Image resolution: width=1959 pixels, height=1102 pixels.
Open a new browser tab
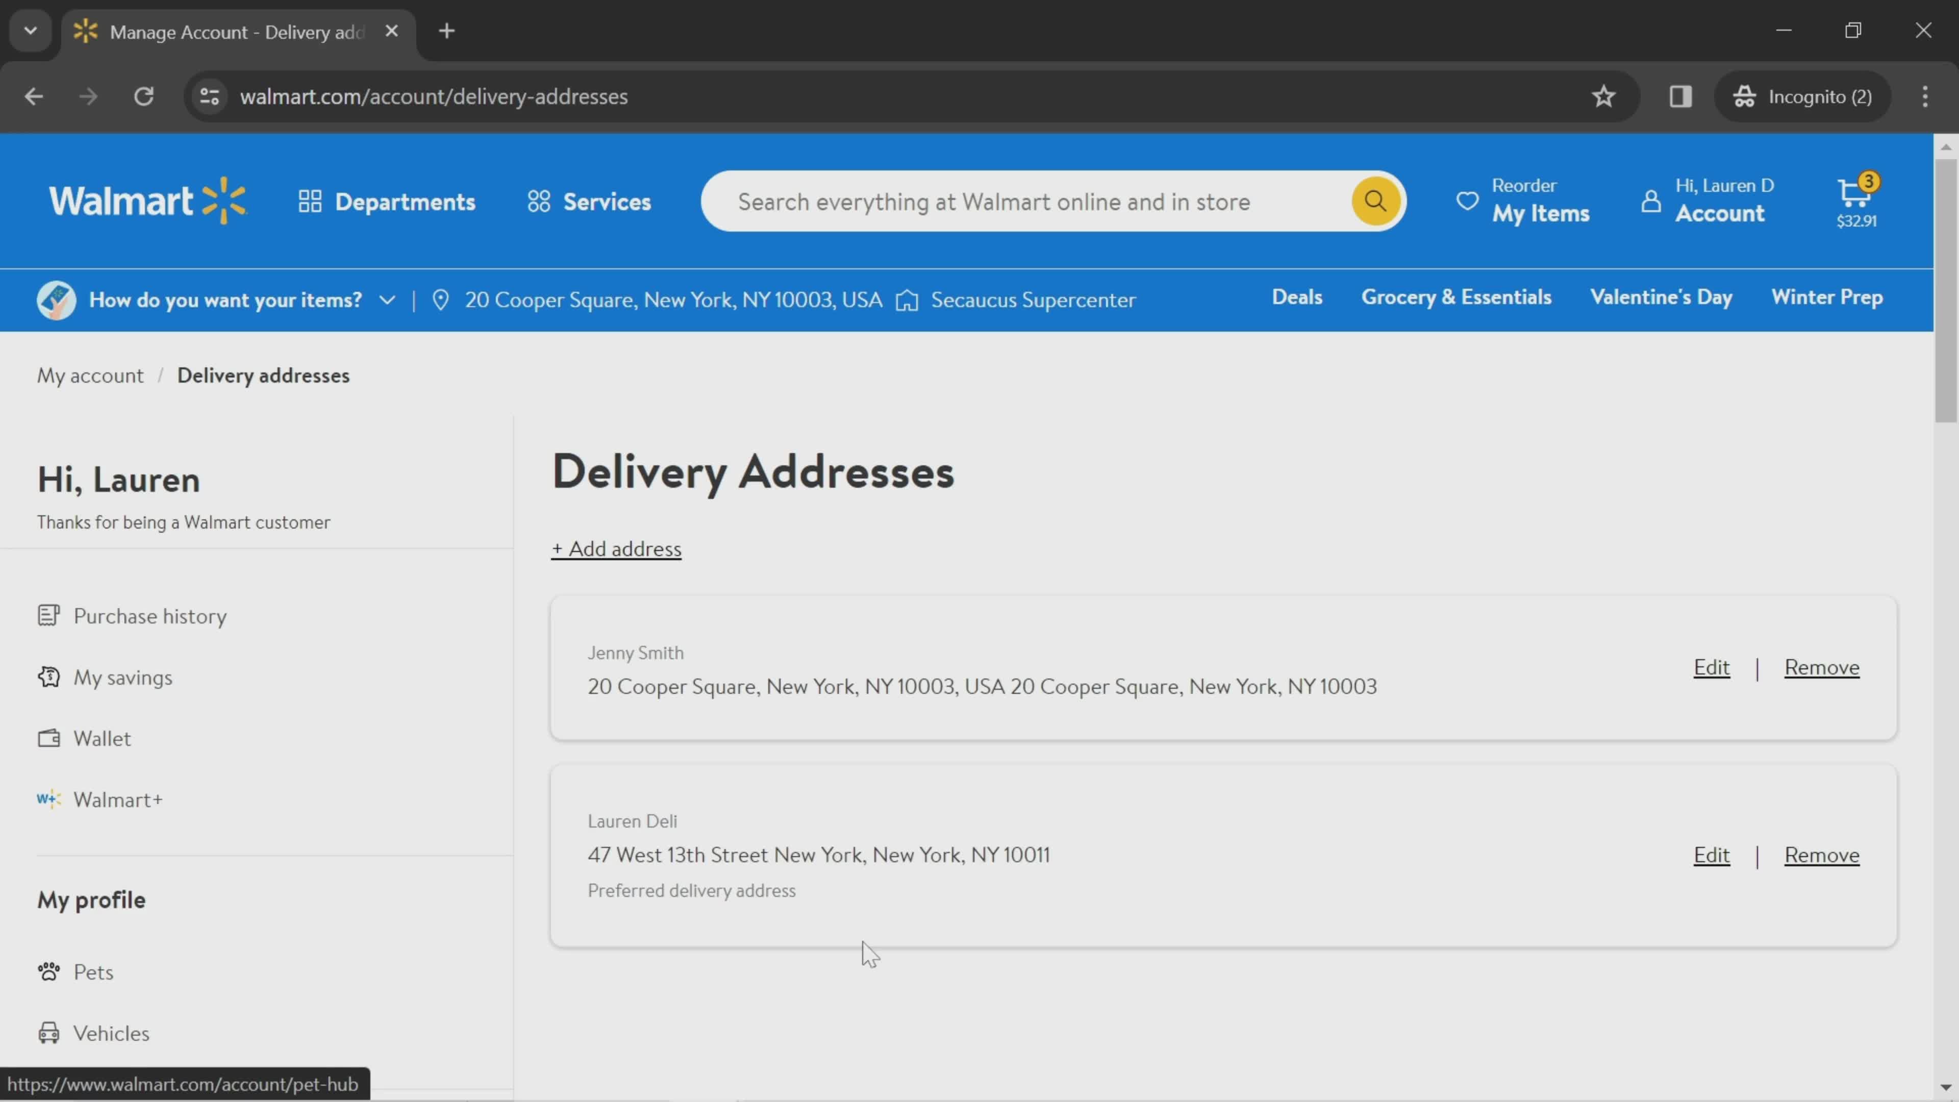(x=447, y=31)
